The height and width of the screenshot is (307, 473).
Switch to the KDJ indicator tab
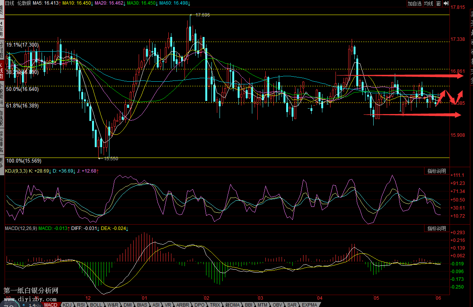pyautogui.click(x=67, y=305)
